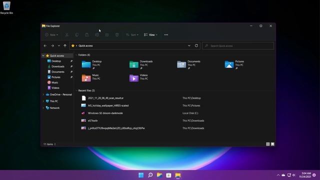Collapse the Quick access tree node

(x=43, y=55)
